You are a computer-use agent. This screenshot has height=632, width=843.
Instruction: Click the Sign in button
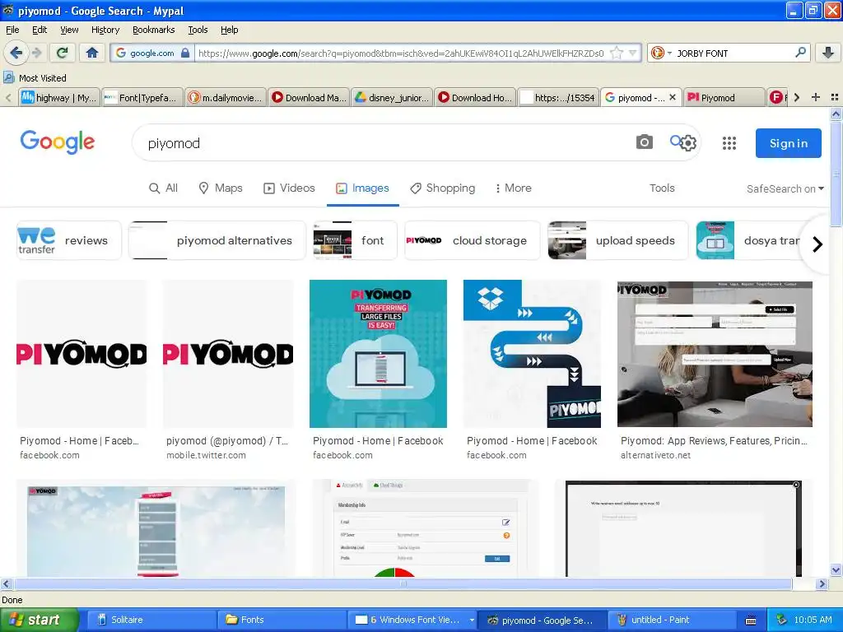click(x=788, y=143)
